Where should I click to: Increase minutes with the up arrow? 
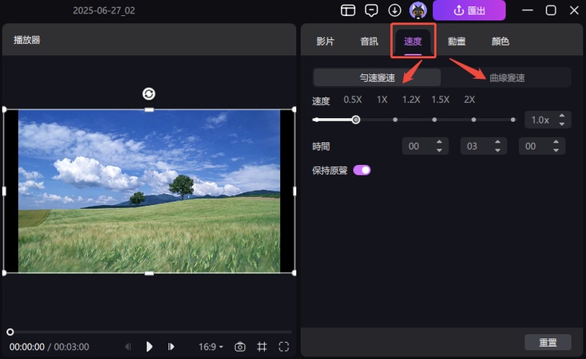(497, 142)
